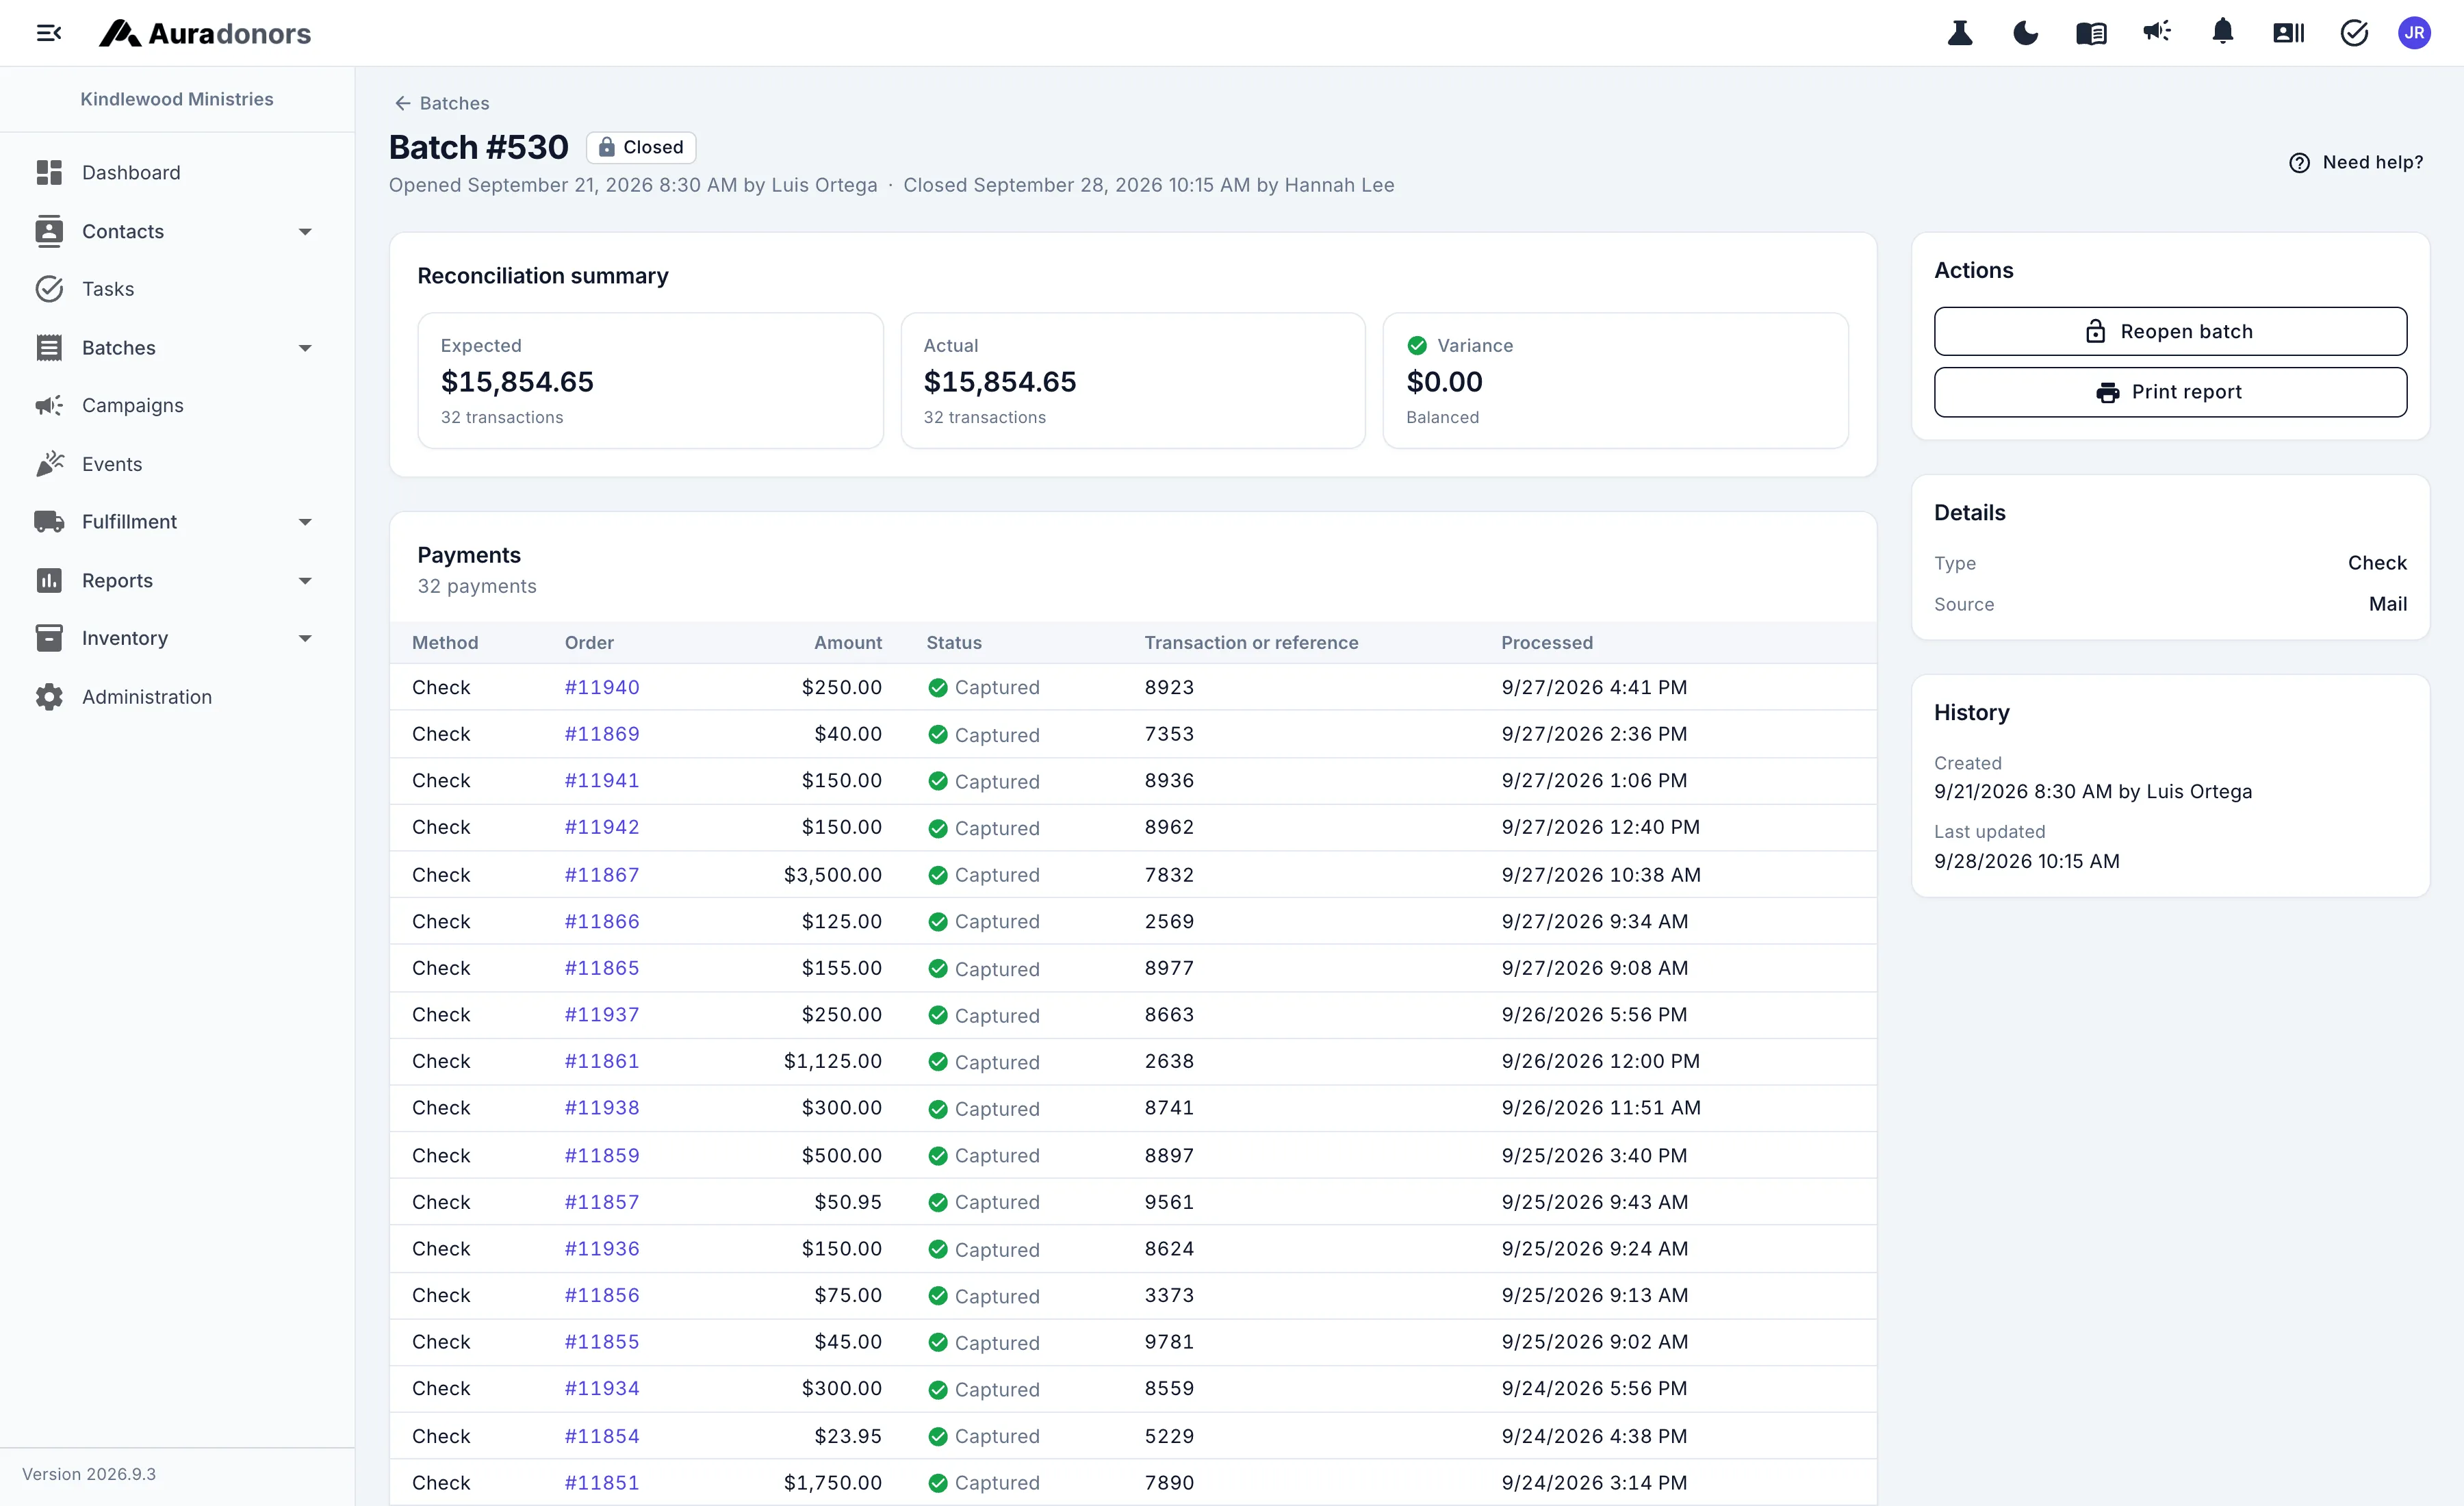Open the tasks checkmark icon in top bar
The image size is (2464, 1506).
click(2354, 33)
